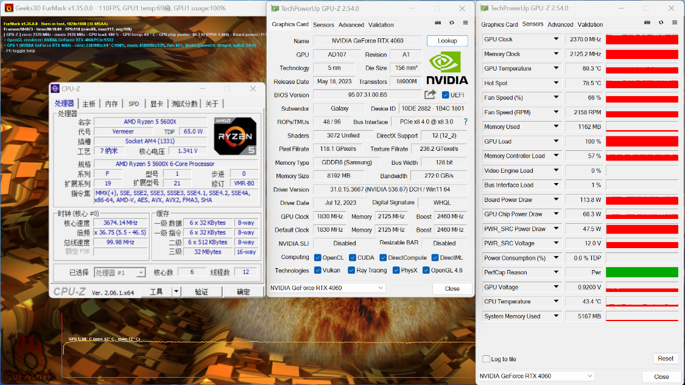Open the SPD tab in CPU-Z
The image size is (685, 385).
[134, 104]
